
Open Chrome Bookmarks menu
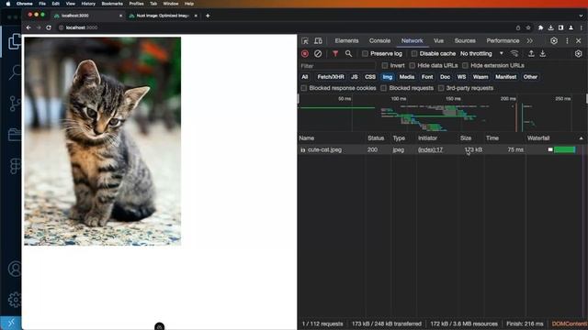112,4
